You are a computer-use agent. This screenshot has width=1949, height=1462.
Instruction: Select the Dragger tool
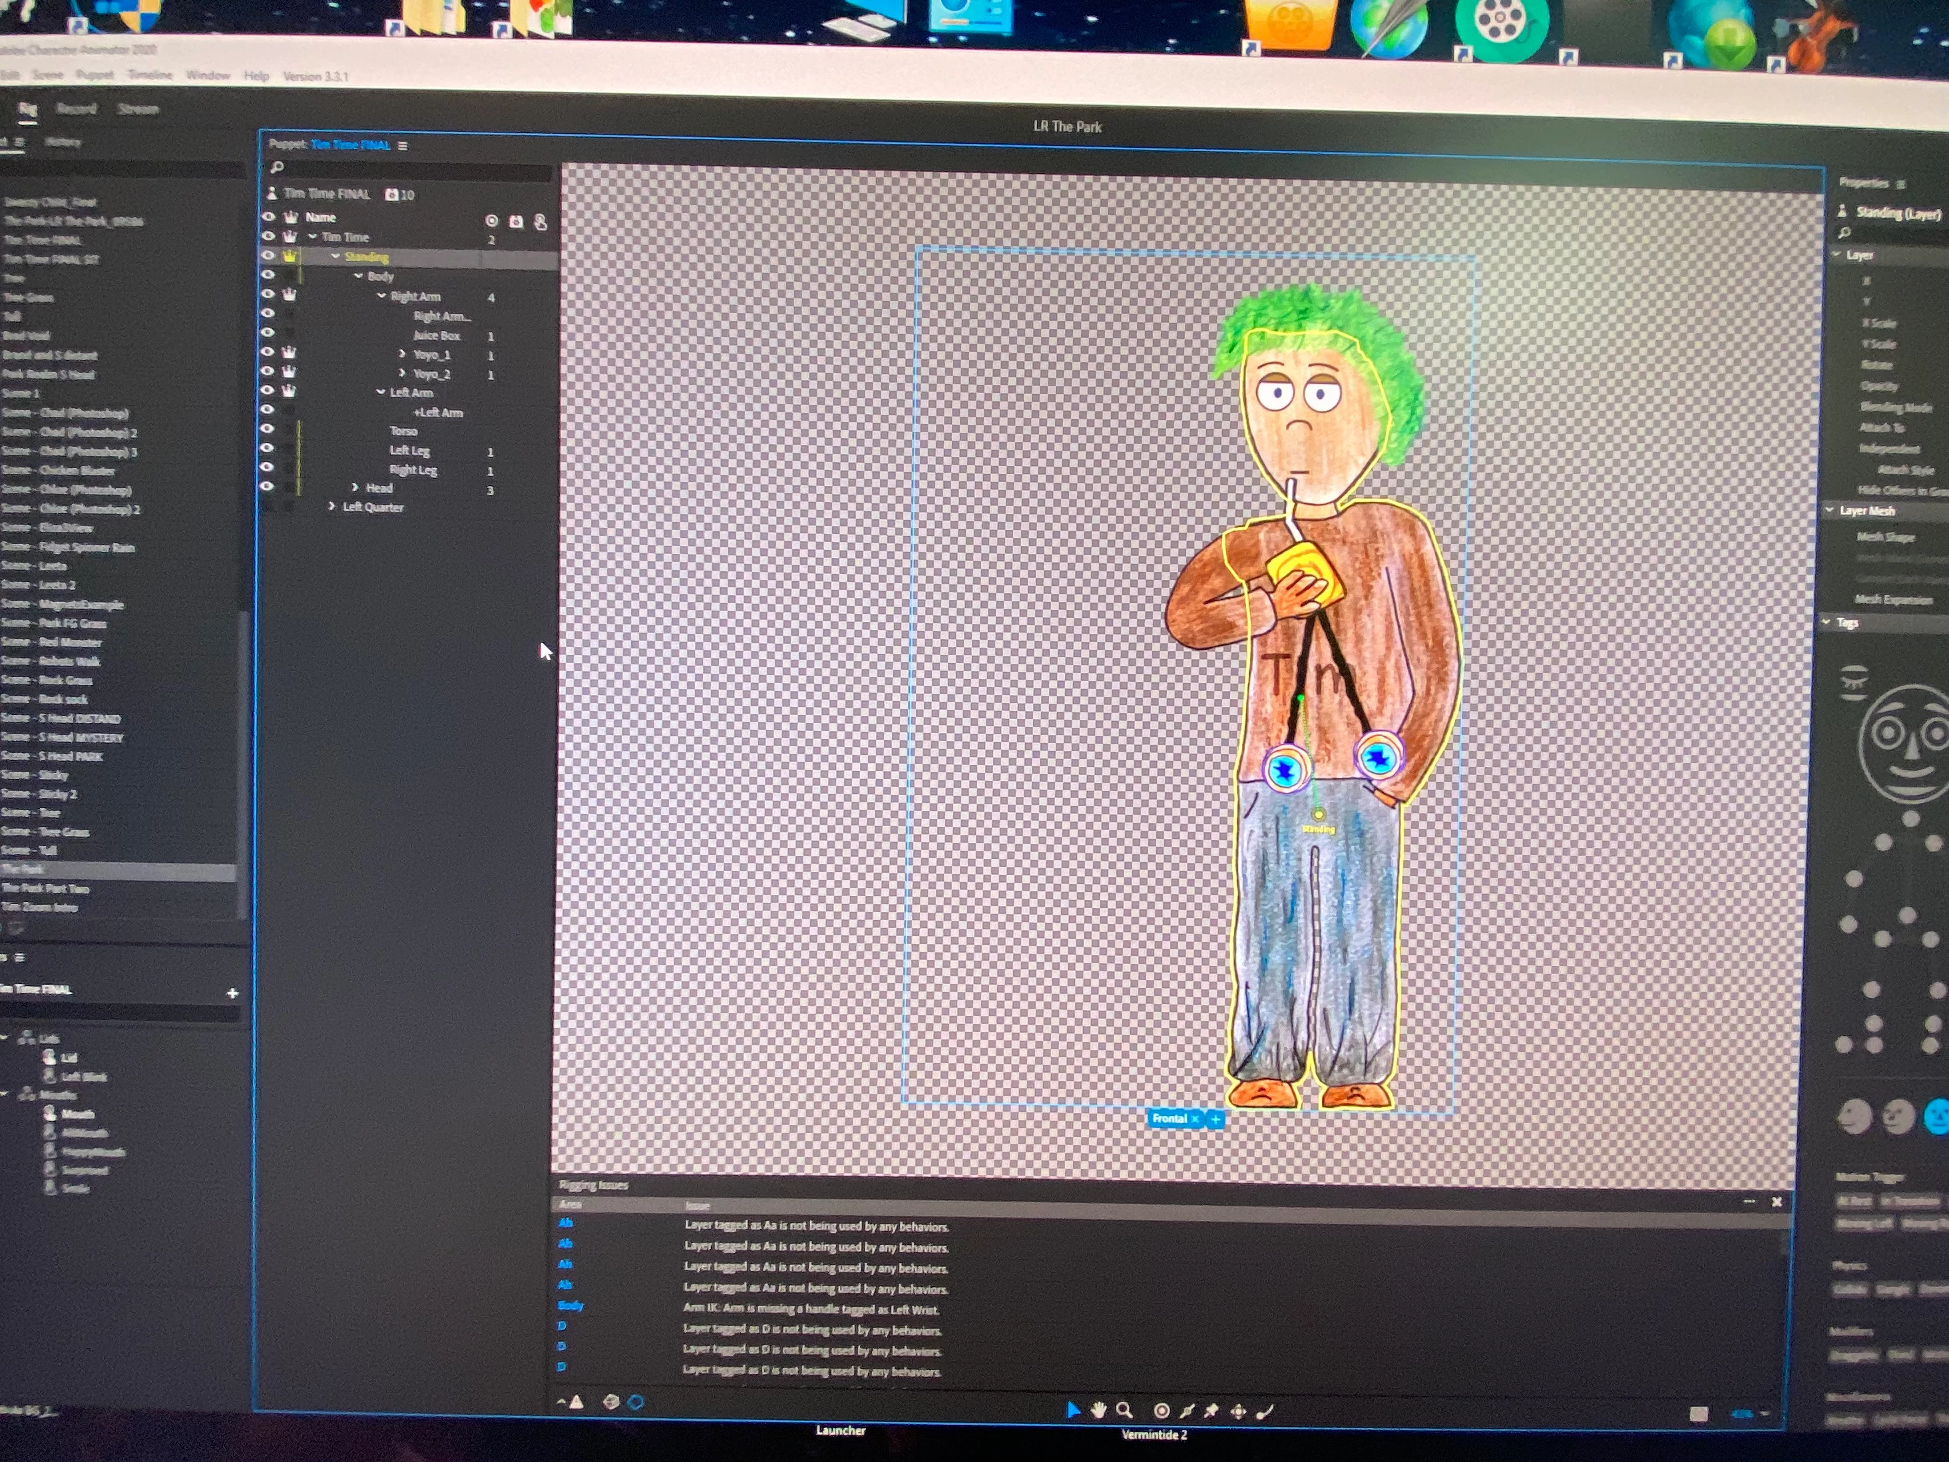(x=1238, y=1412)
